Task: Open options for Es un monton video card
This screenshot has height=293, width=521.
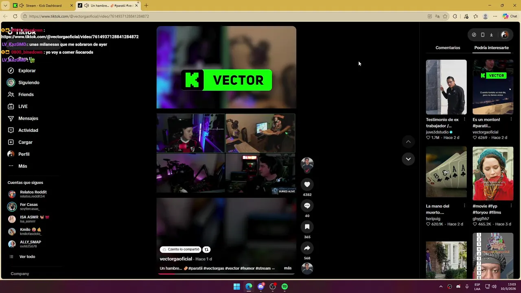Action: point(511,120)
